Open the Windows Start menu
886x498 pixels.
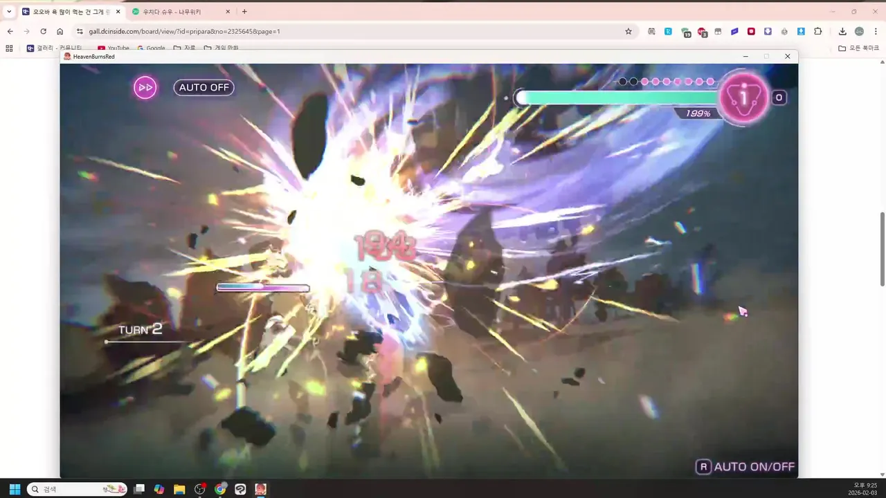tap(15, 489)
